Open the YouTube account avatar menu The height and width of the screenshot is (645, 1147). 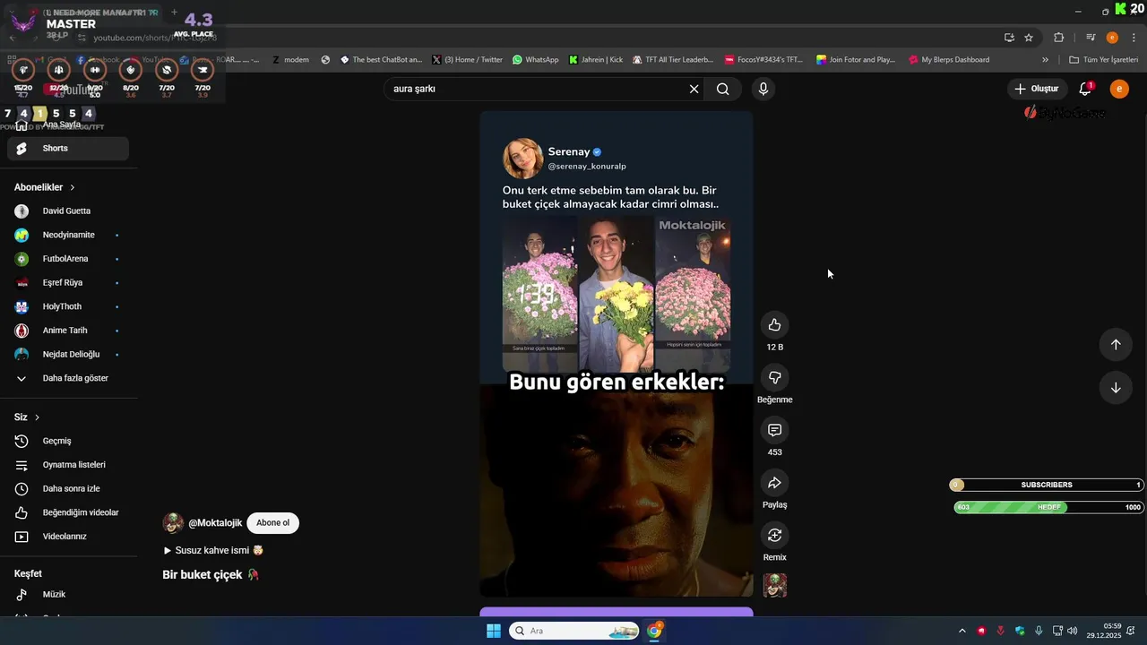coord(1119,89)
